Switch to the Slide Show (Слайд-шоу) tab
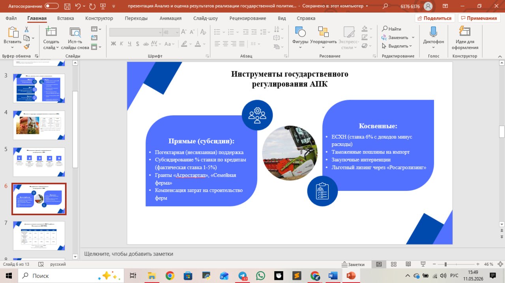Viewport: 505px width, 283px height. tap(206, 18)
